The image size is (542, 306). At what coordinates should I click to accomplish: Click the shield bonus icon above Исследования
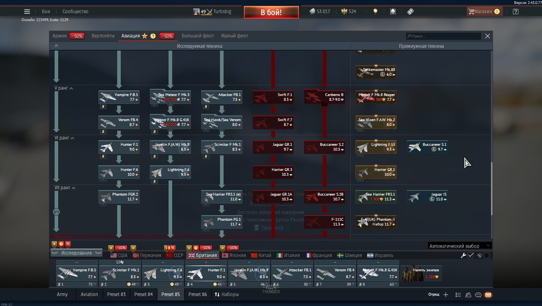coord(55,244)
